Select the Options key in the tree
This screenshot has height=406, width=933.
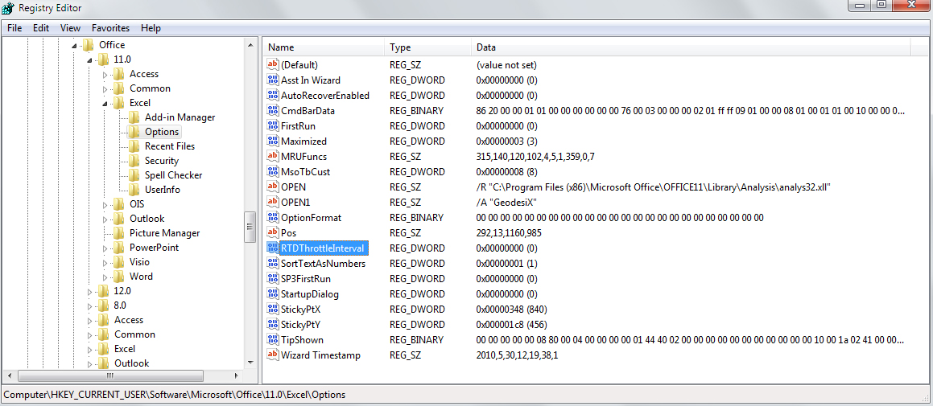pos(161,132)
